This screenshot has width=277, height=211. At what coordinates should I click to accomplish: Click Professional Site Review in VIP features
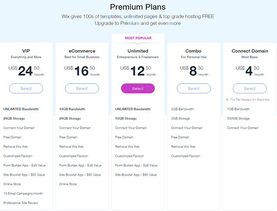(x=21, y=203)
